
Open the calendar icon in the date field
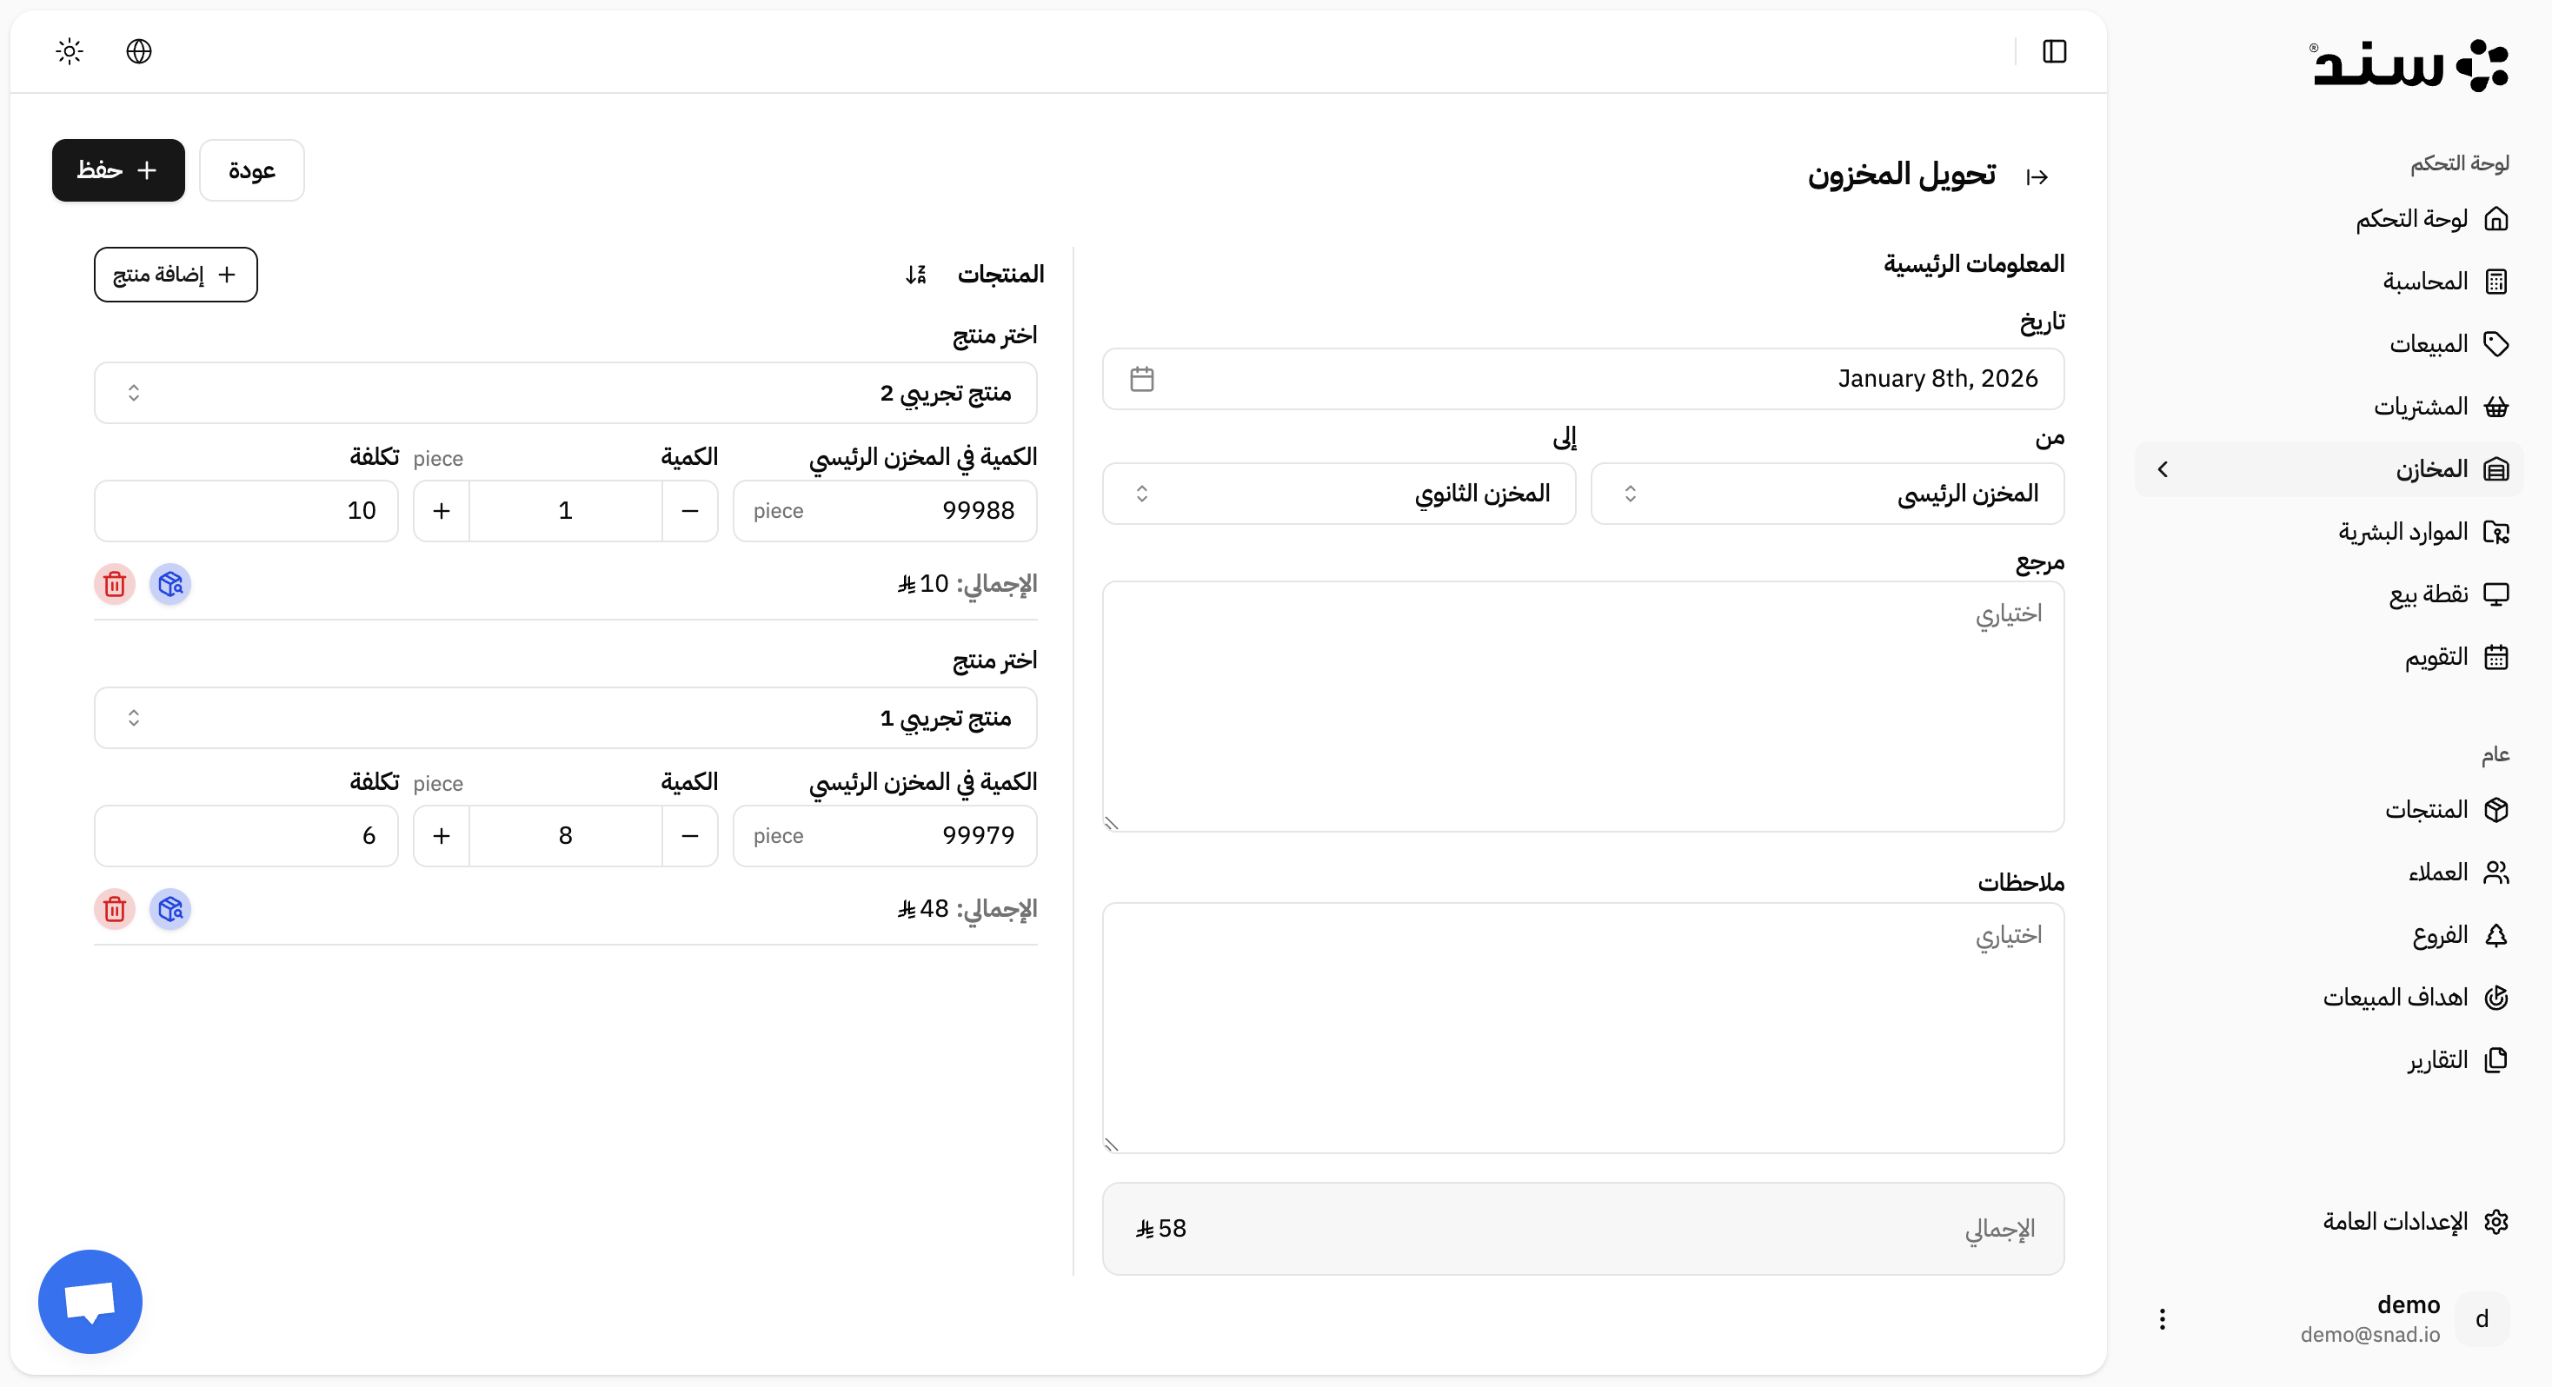[x=1141, y=380]
